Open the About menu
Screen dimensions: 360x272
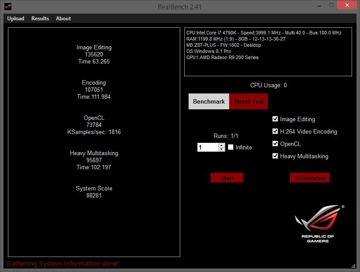tap(63, 19)
